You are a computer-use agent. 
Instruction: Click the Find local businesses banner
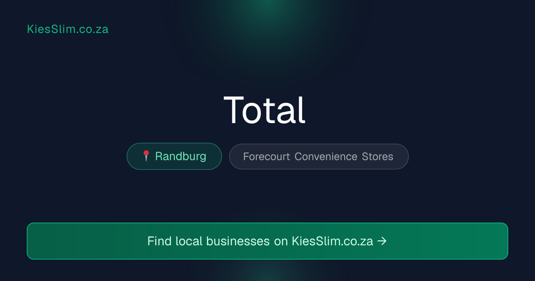267,241
